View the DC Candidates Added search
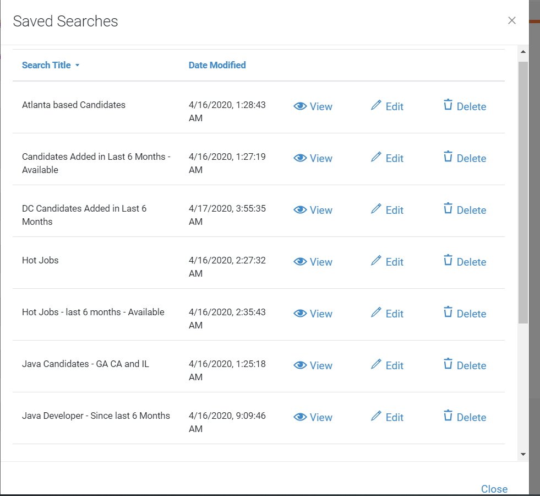The width and height of the screenshot is (540, 496). (x=313, y=210)
